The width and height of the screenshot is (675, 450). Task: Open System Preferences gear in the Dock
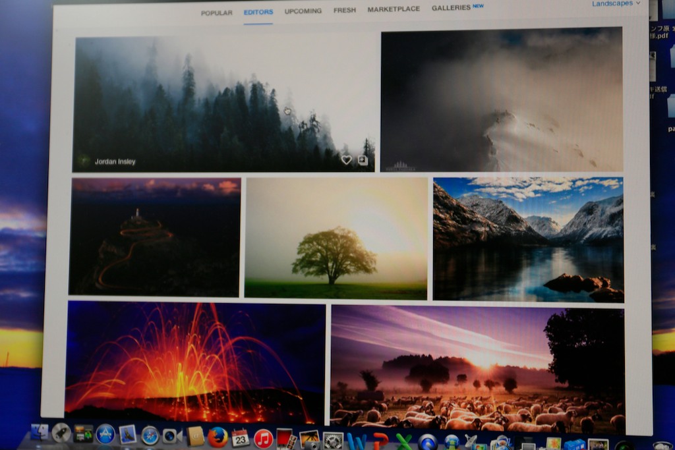click(333, 441)
